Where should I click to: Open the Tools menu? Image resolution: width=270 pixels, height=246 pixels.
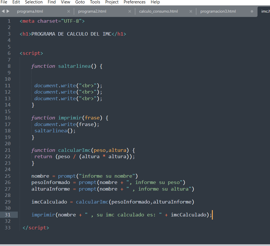(x=95, y=2)
